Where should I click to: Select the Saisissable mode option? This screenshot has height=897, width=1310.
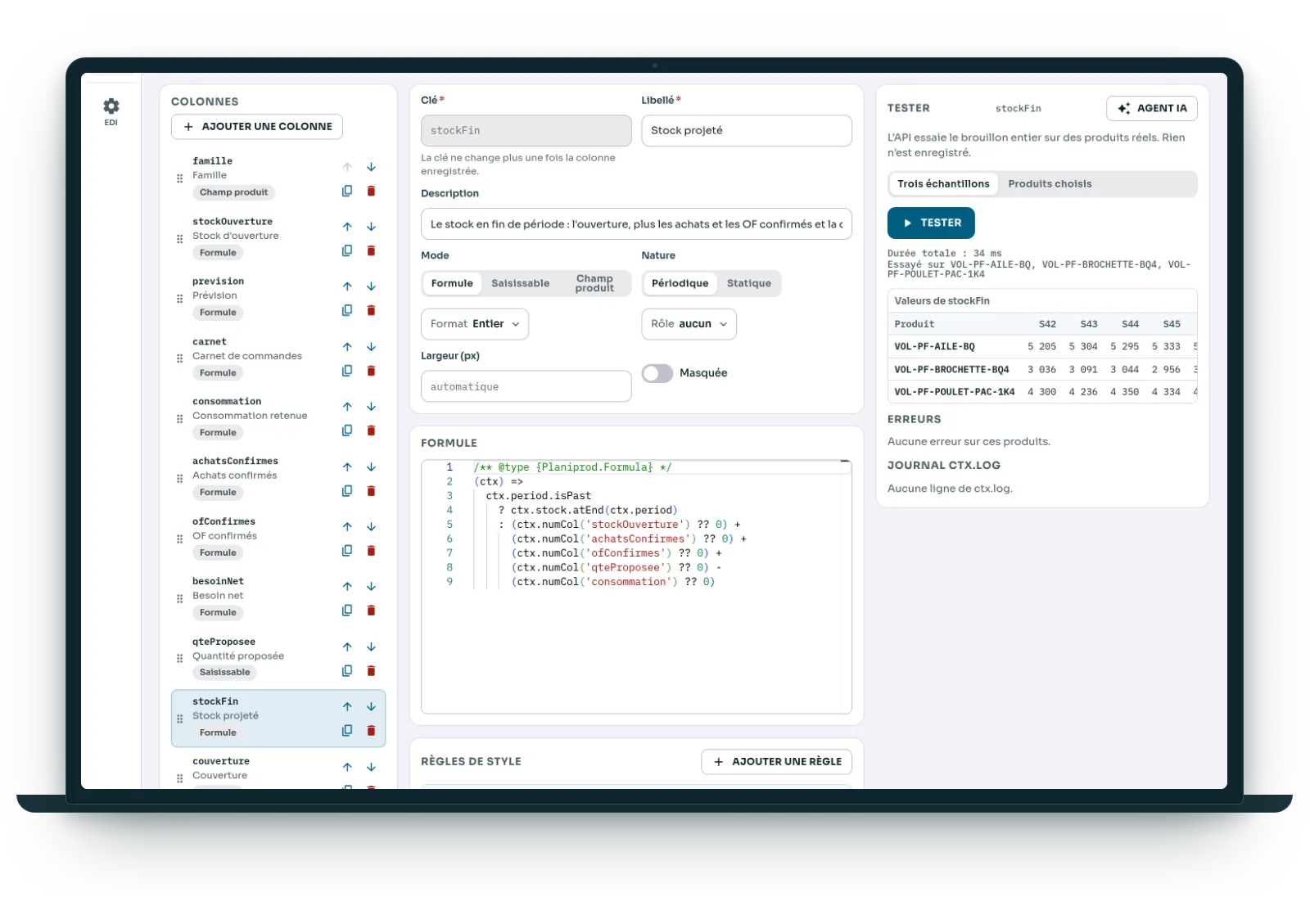point(520,283)
